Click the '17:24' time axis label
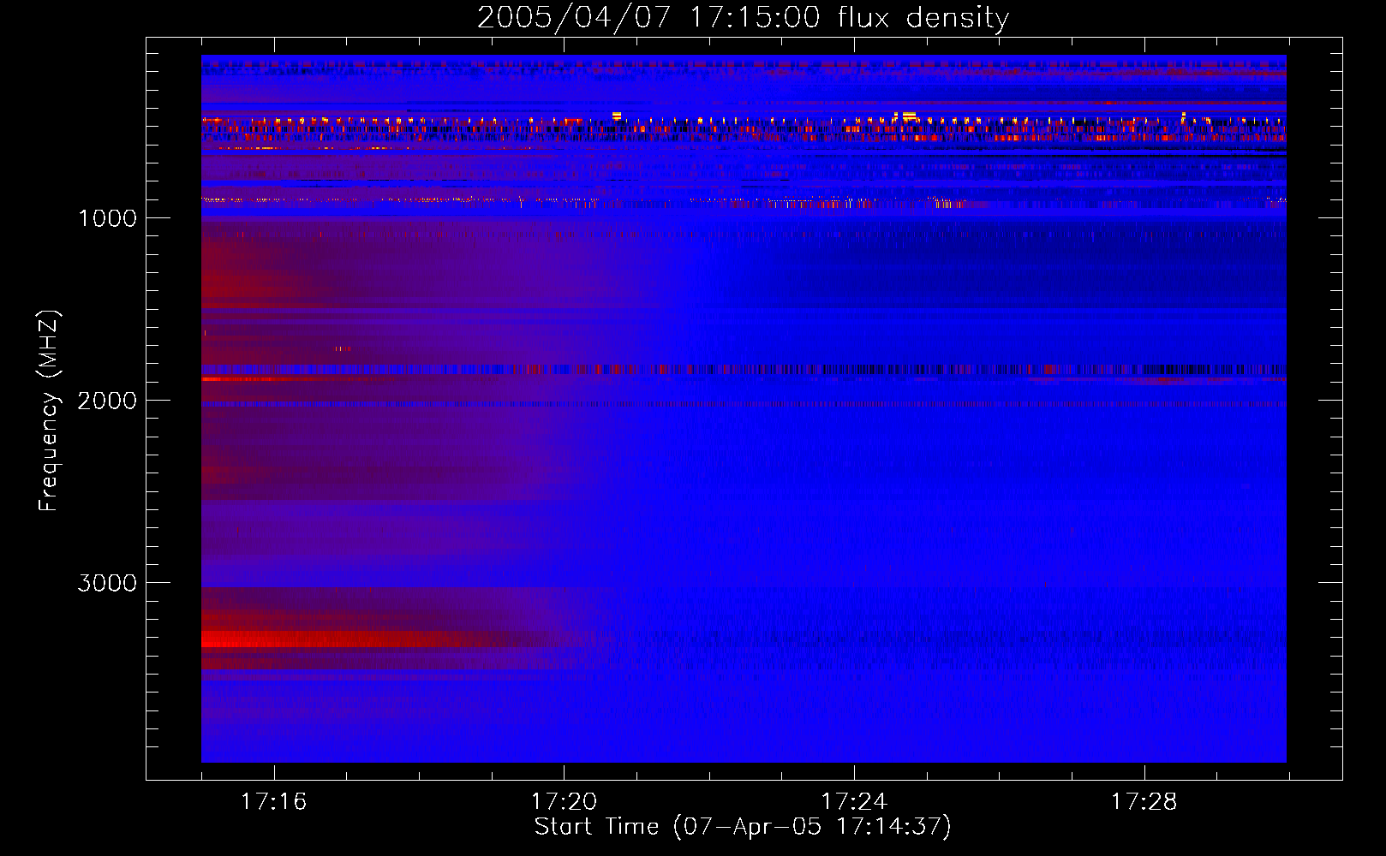 click(854, 801)
